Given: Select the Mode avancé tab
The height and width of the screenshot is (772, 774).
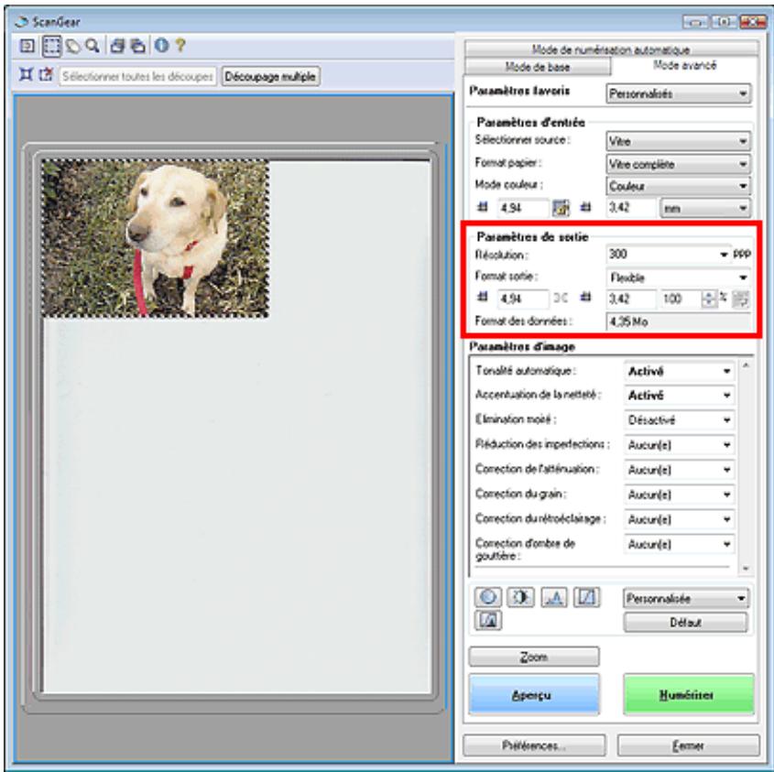Looking at the screenshot, I should tap(684, 65).
